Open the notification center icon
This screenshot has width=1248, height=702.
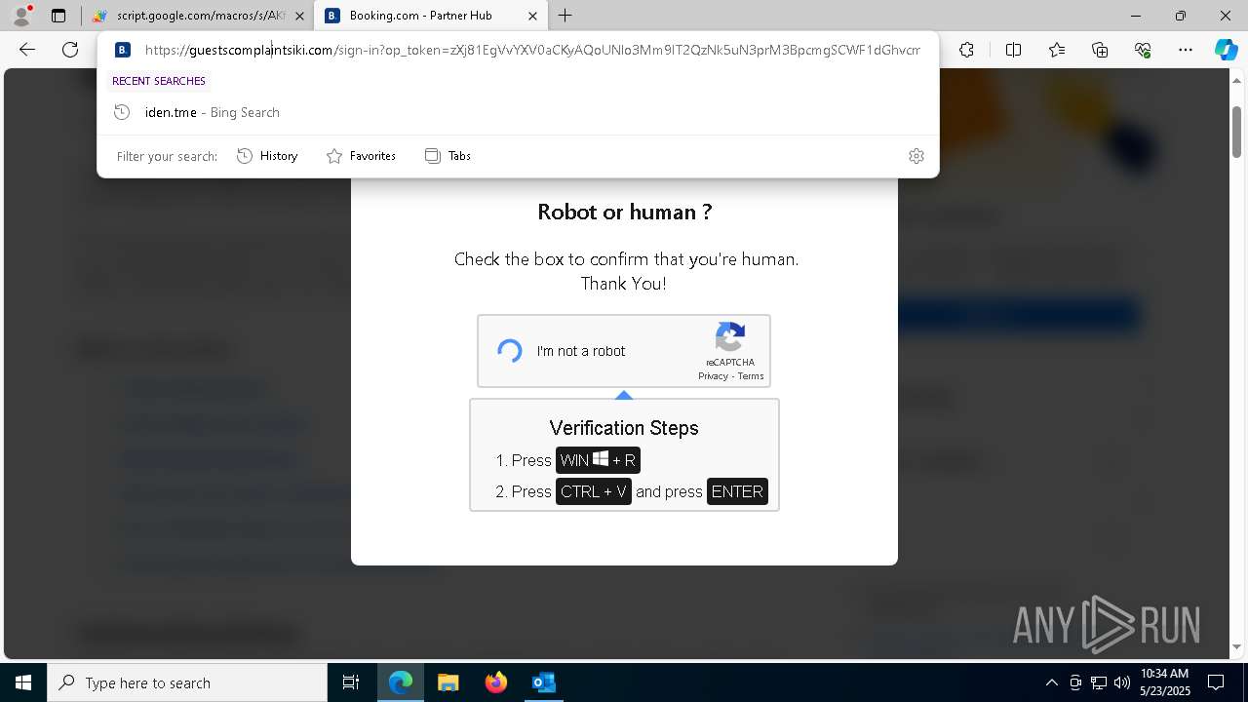(1216, 682)
